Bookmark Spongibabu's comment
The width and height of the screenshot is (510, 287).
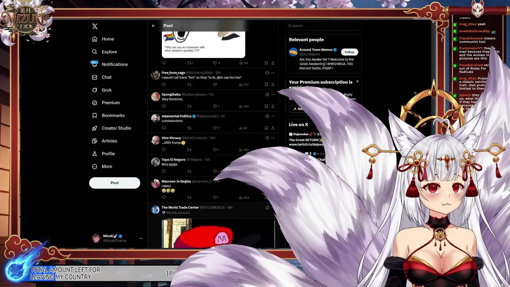point(266,106)
